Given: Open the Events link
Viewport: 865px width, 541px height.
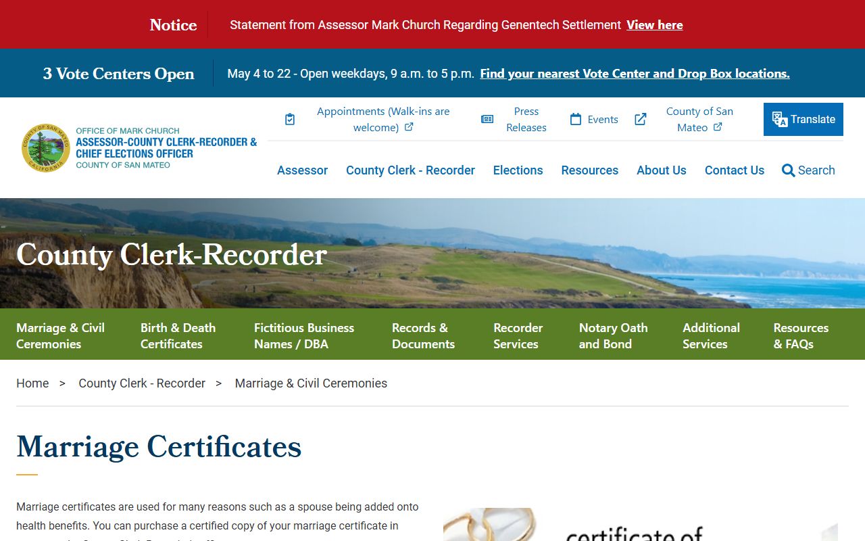Looking at the screenshot, I should [603, 119].
